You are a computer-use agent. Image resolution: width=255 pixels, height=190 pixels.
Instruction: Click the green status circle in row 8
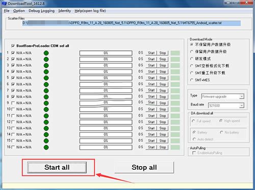click(x=46, y=97)
